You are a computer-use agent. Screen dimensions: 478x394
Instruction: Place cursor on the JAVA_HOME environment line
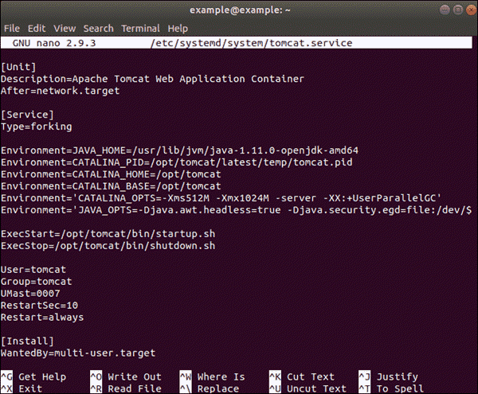[x=179, y=150]
